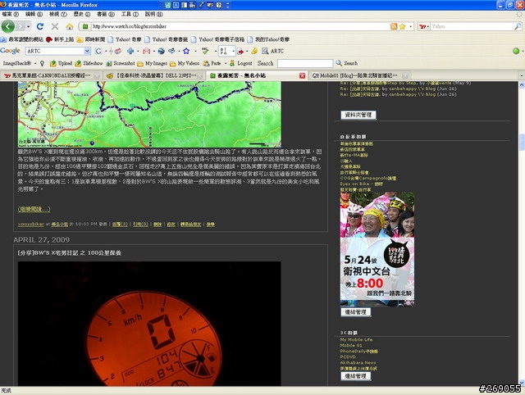Click the spell-check ABC icon on Google toolbar
Viewport: 525px width, 395px height.
205,51
